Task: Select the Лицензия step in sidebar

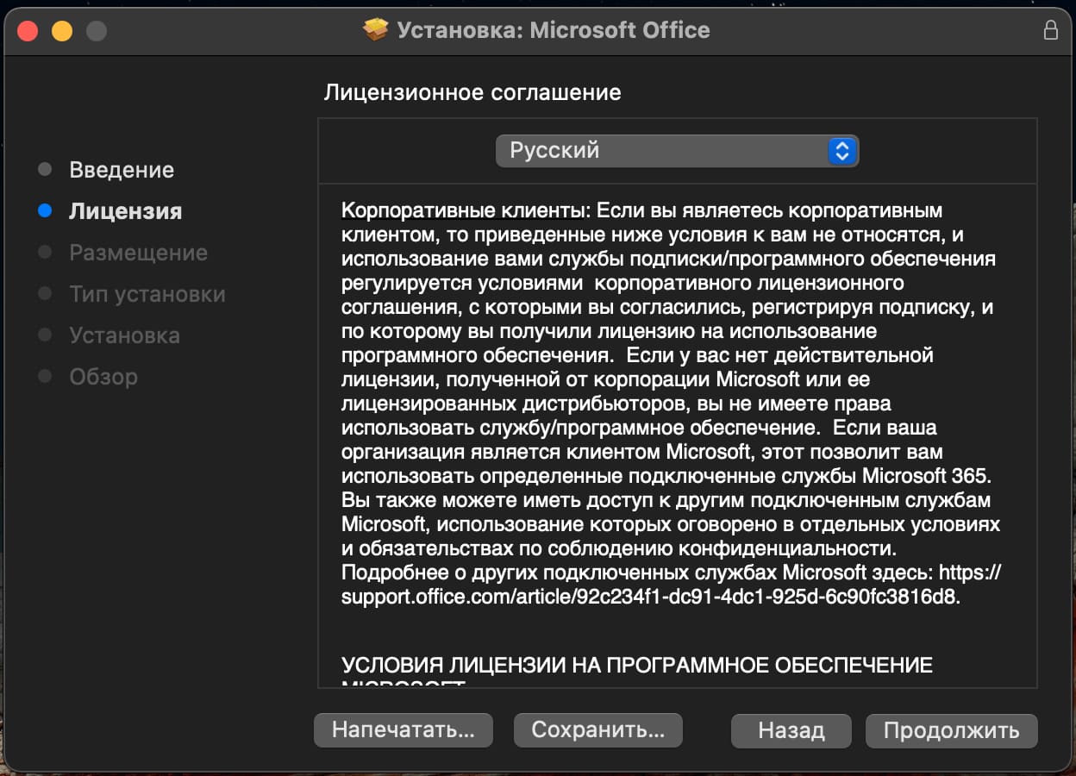Action: pyautogui.click(x=125, y=211)
